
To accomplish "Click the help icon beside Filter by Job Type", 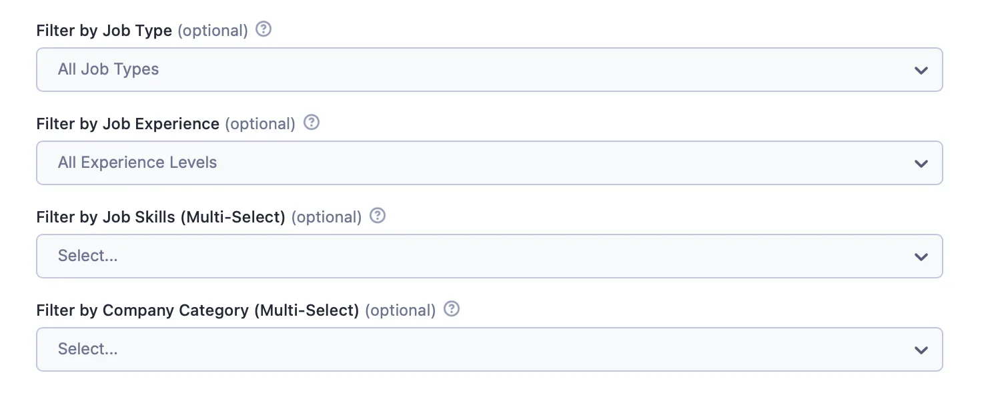I will pyautogui.click(x=264, y=30).
